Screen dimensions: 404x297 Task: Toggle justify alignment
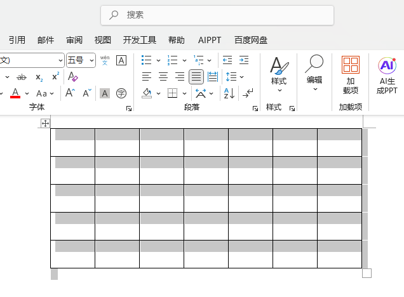pyautogui.click(x=196, y=77)
